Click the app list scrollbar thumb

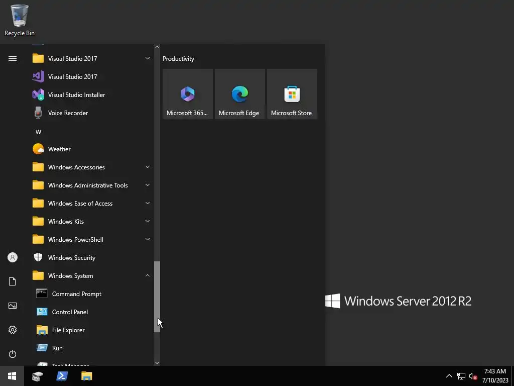point(157,297)
